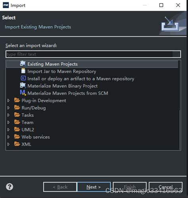Select the Existing Maven Projects icon
This screenshot has height=198, width=188.
[23, 64]
